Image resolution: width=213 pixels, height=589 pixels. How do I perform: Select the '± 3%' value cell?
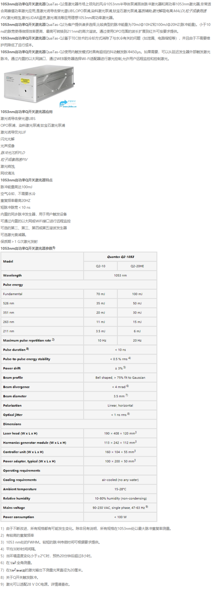coord(120,368)
